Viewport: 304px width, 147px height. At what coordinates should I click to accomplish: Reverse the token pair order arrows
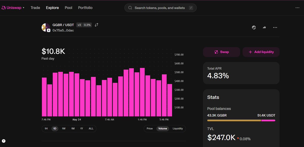pos(97,25)
